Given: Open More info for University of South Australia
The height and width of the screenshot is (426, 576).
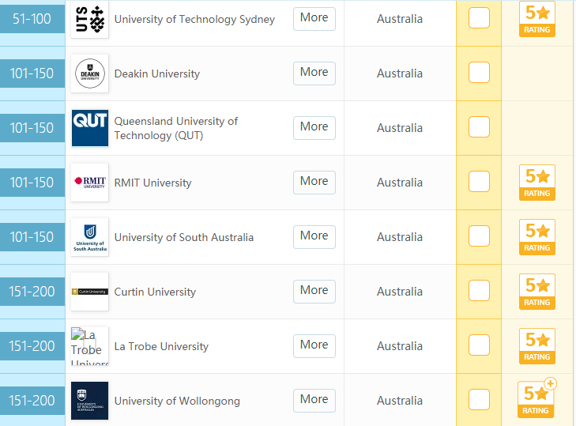Looking at the screenshot, I should (x=314, y=236).
